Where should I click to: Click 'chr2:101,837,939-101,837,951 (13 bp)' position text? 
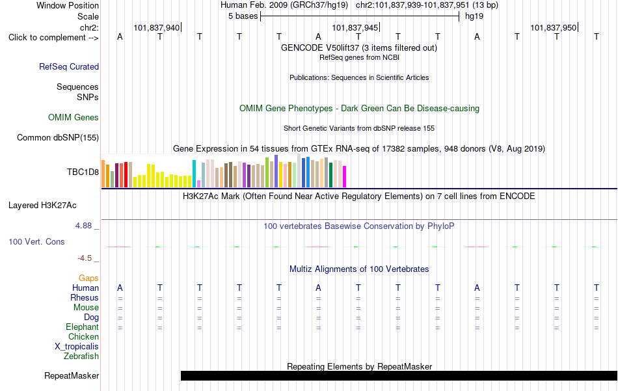pos(427,5)
